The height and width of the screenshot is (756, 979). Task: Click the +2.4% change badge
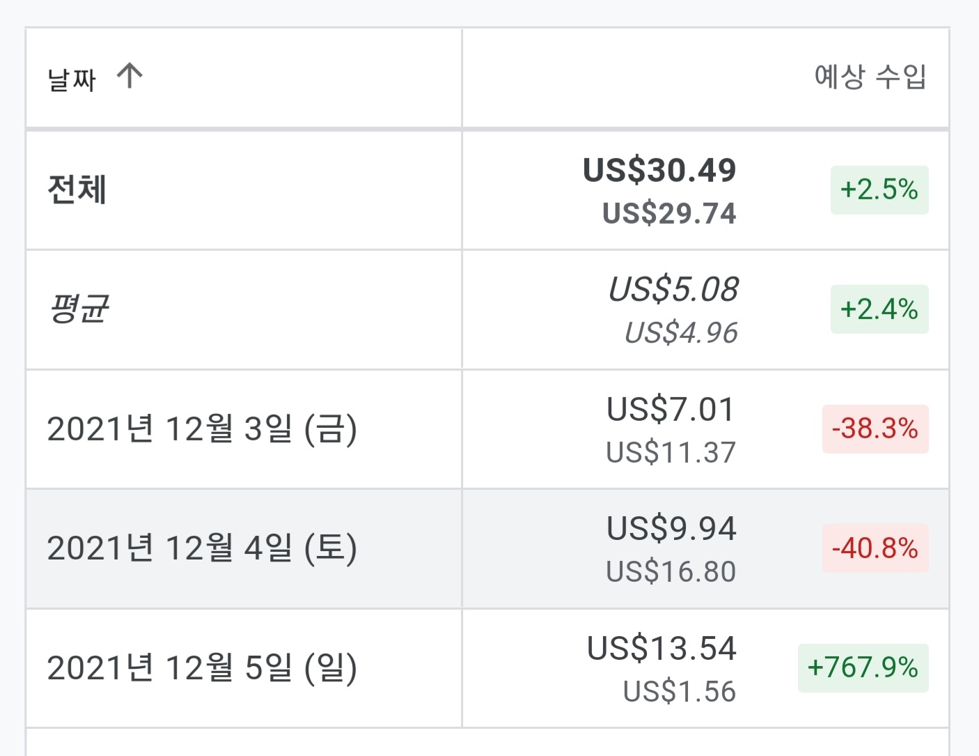pos(879,309)
